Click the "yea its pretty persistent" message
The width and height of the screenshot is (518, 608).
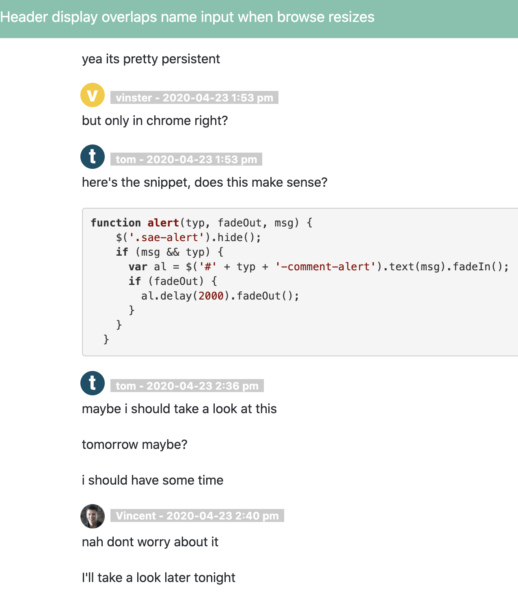pyautogui.click(x=151, y=59)
